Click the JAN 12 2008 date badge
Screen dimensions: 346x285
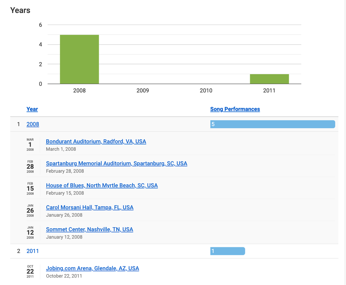click(x=30, y=232)
